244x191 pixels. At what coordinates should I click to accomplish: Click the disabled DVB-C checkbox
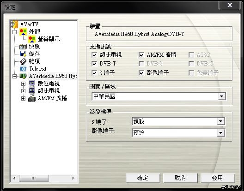pyautogui.click(x=191, y=64)
